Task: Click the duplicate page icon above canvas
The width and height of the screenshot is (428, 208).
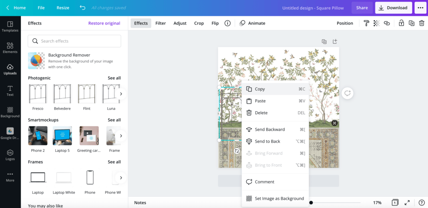Action: coord(324,42)
